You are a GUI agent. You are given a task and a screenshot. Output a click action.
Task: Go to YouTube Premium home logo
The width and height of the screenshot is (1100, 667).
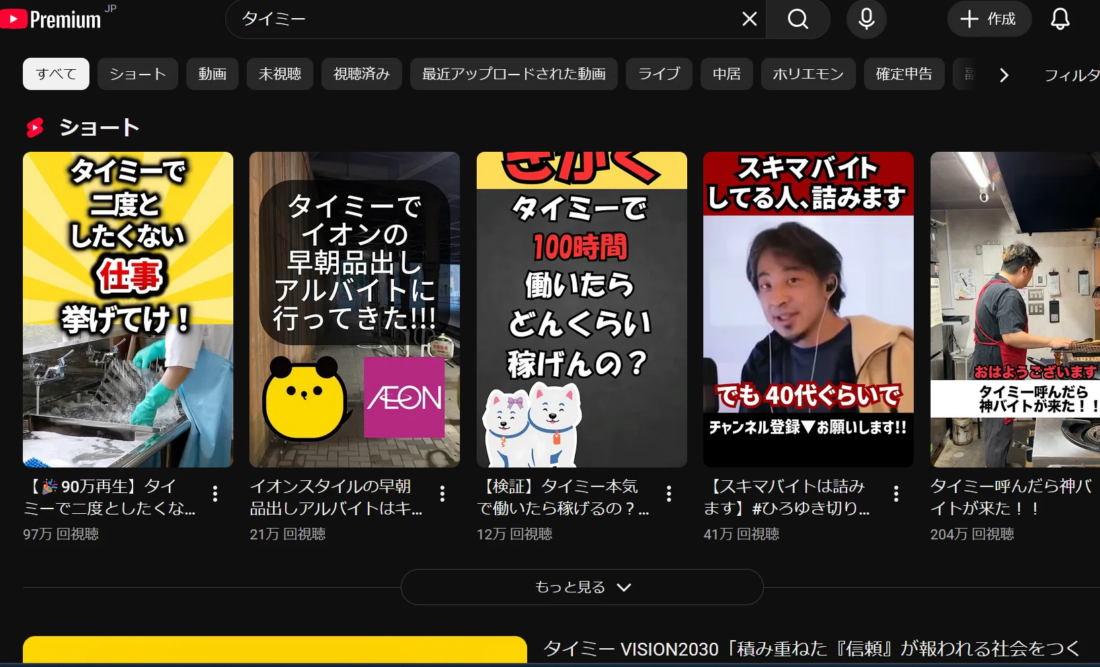click(52, 19)
